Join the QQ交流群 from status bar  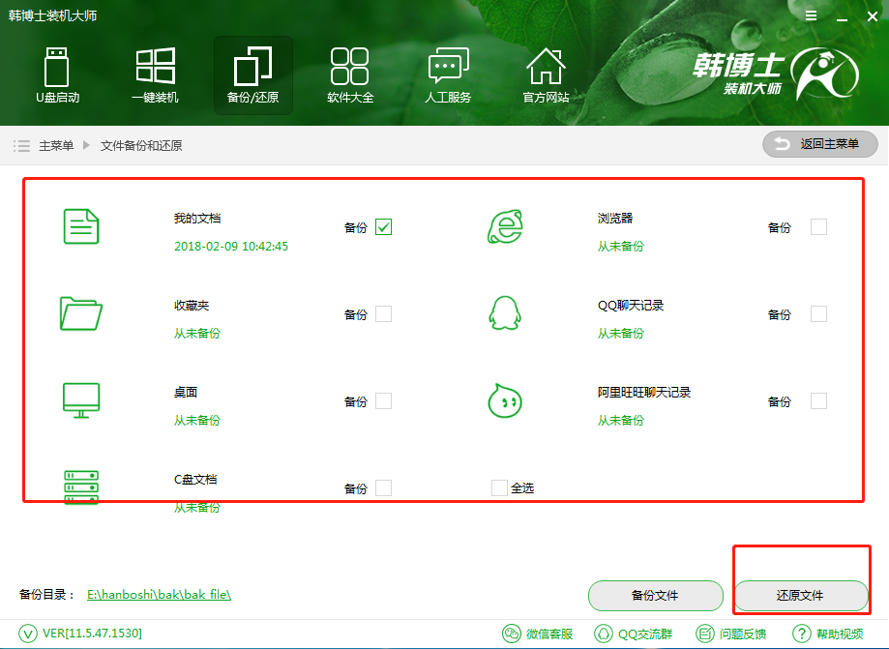tap(634, 634)
